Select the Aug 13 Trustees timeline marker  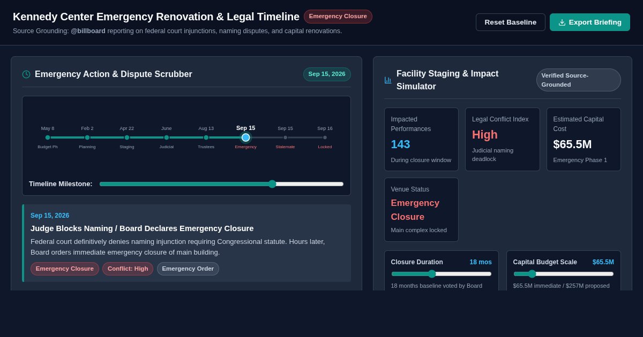tap(206, 137)
